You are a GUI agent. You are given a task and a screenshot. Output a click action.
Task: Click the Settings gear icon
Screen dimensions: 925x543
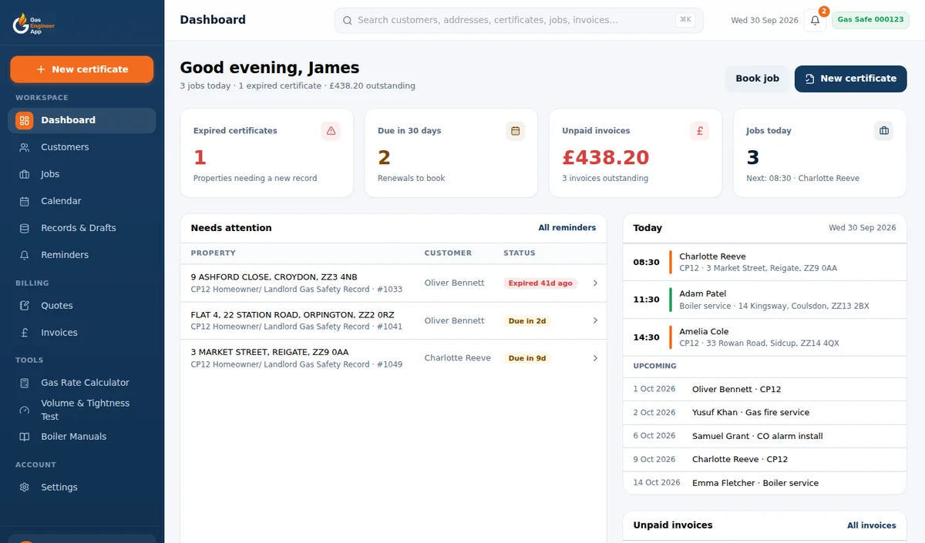pyautogui.click(x=25, y=488)
